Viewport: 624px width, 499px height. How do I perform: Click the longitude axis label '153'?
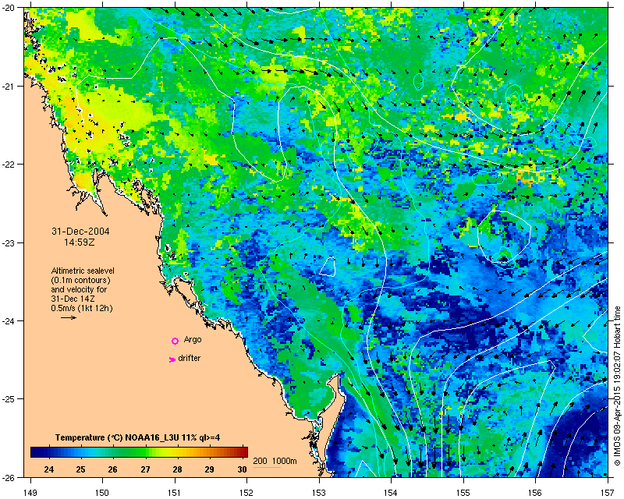[x=319, y=493]
